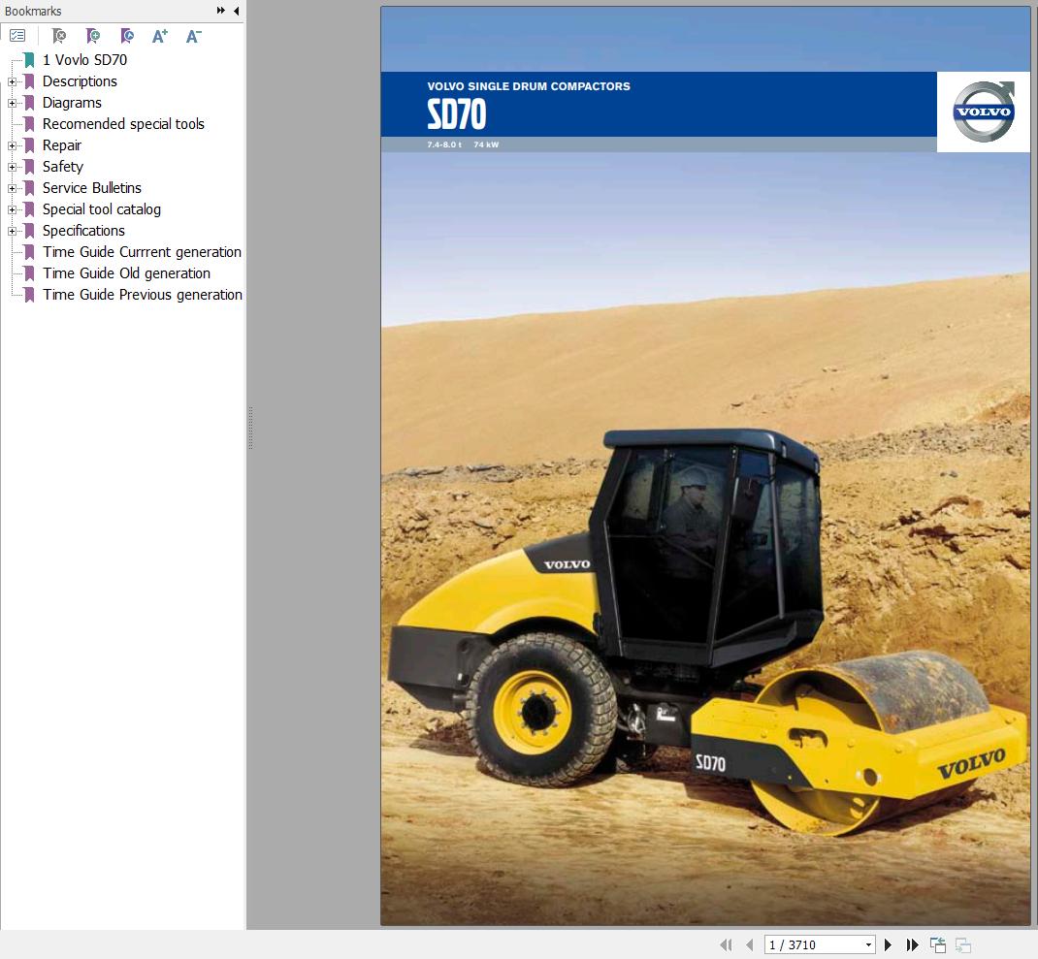Viewport: 1038px width, 959px height.
Task: Expand the Specifications bookmark node
Action: [x=12, y=231]
